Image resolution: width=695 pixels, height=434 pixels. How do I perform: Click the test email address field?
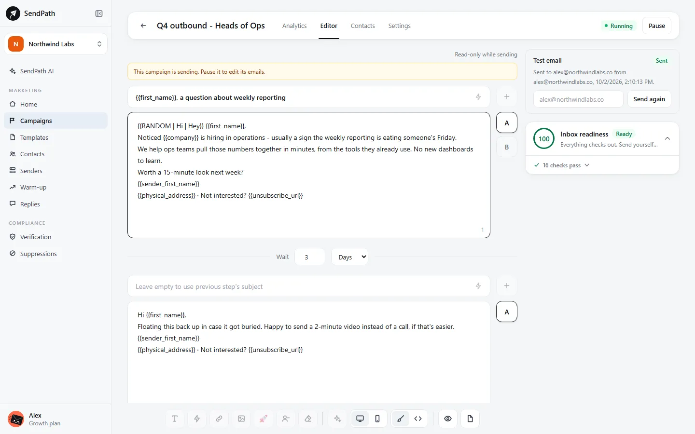point(578,99)
